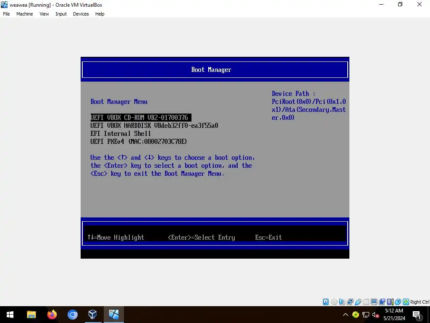The image size is (430, 323).
Task: Minimize the VirtualBox VM window
Action: pyautogui.click(x=381, y=5)
